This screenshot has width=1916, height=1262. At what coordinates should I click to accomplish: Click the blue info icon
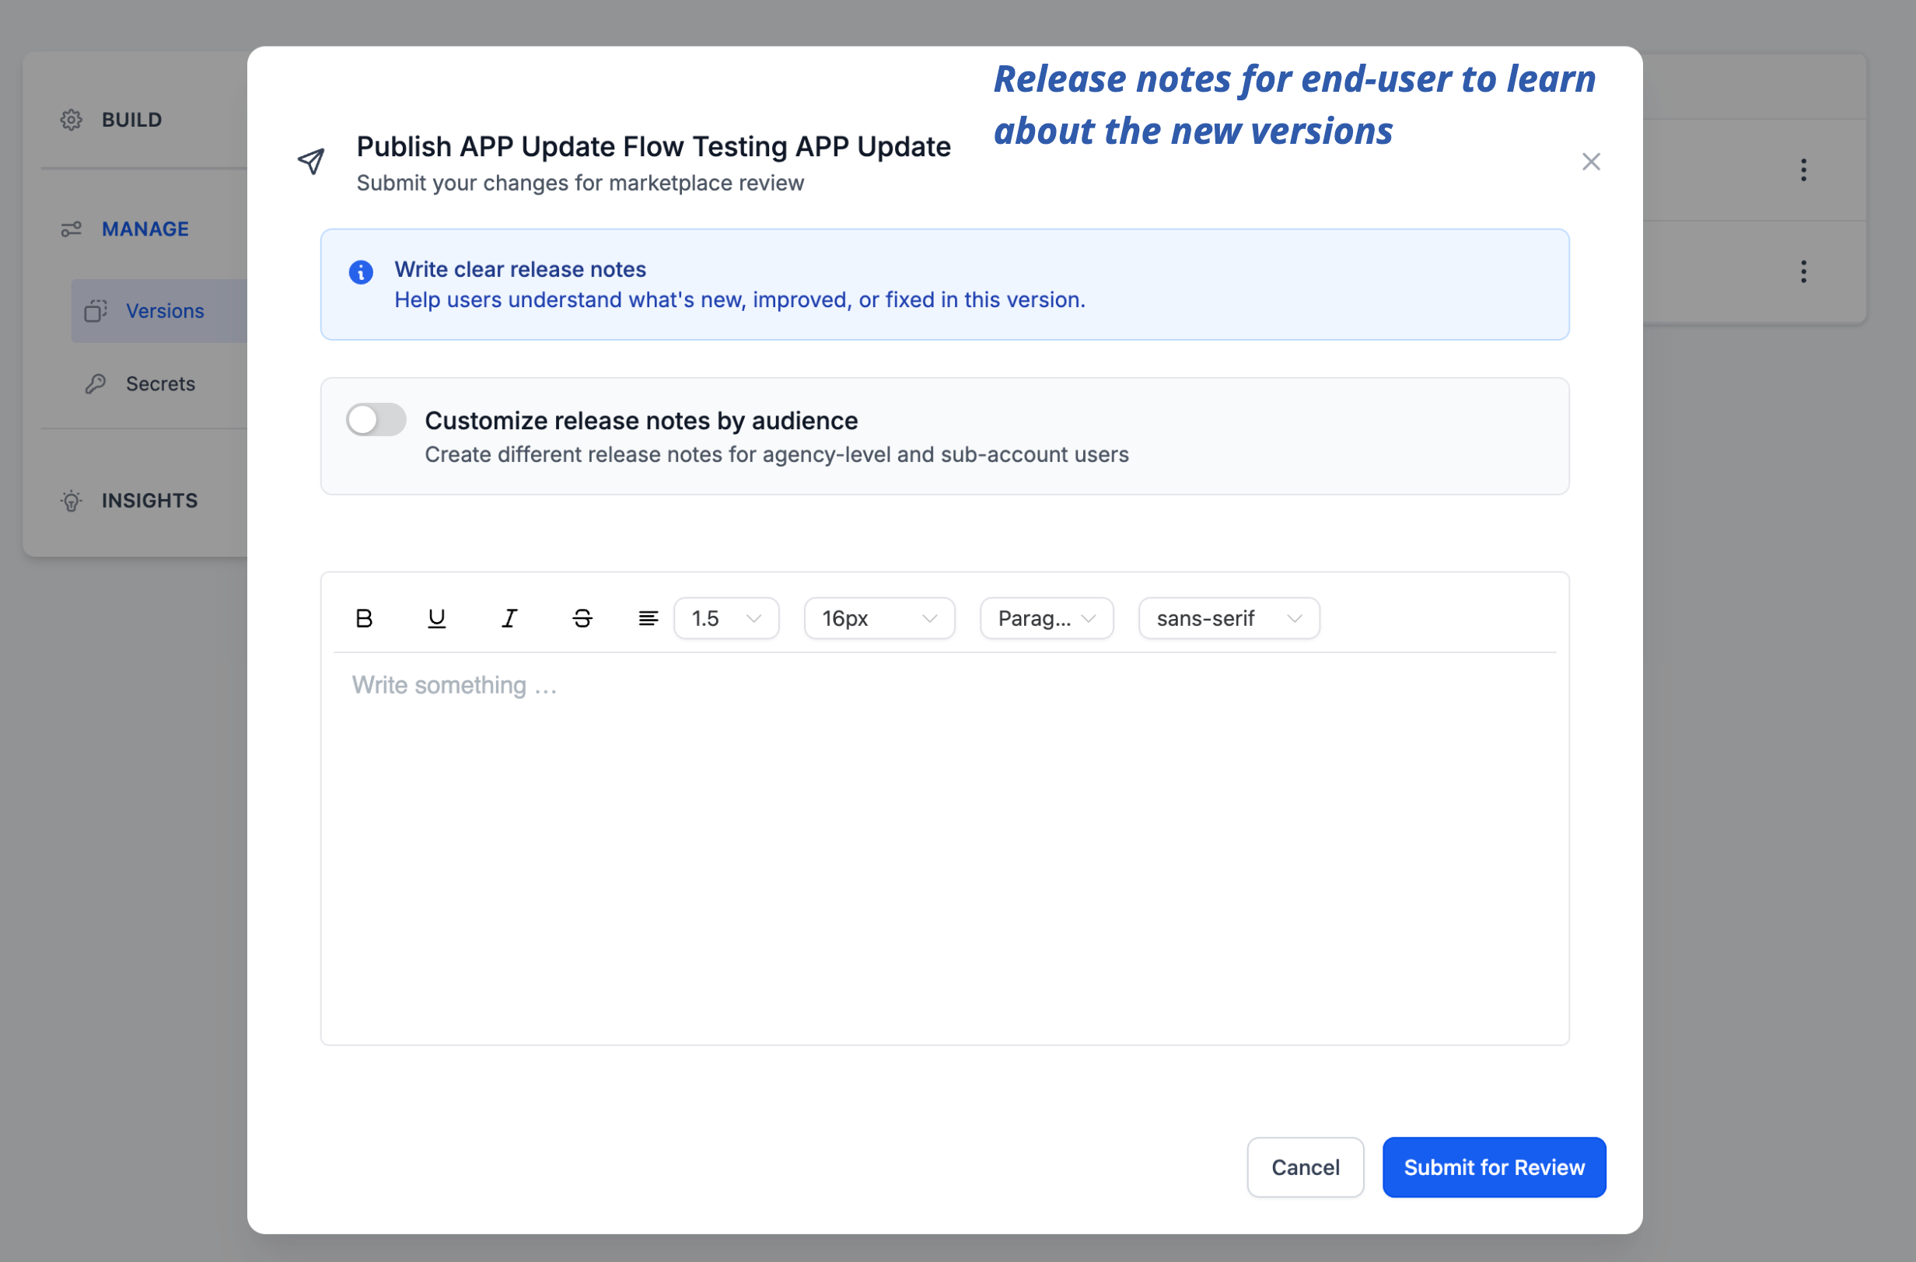(x=361, y=272)
